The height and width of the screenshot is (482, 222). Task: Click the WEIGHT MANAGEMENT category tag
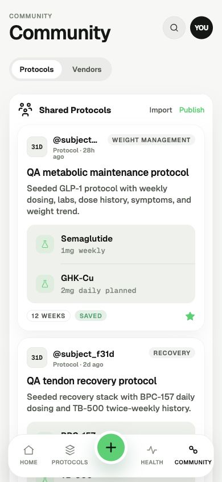click(151, 140)
